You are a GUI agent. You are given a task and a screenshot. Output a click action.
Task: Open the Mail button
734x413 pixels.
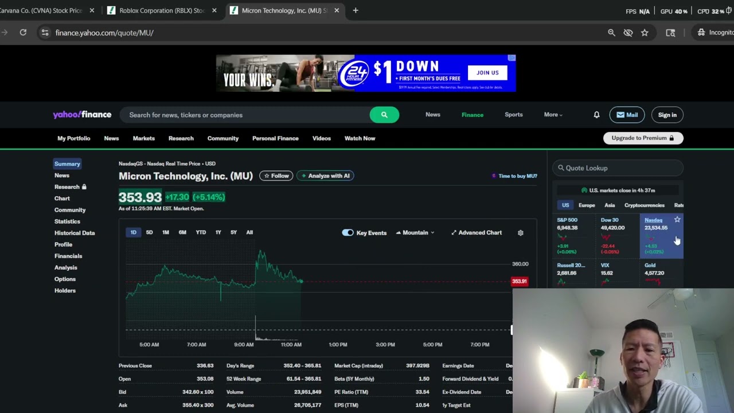627,115
